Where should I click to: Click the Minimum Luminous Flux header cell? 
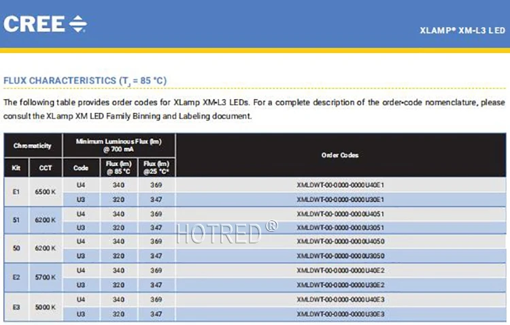[119, 146]
